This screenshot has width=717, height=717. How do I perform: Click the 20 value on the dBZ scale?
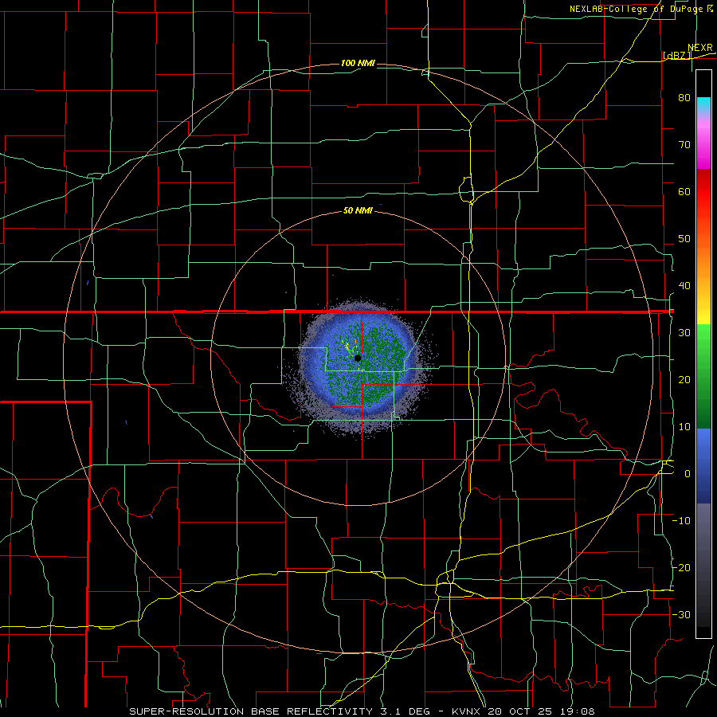click(x=684, y=380)
